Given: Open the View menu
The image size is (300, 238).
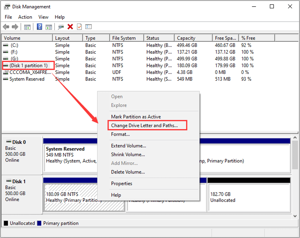Looking at the screenshot, I should click(43, 17).
